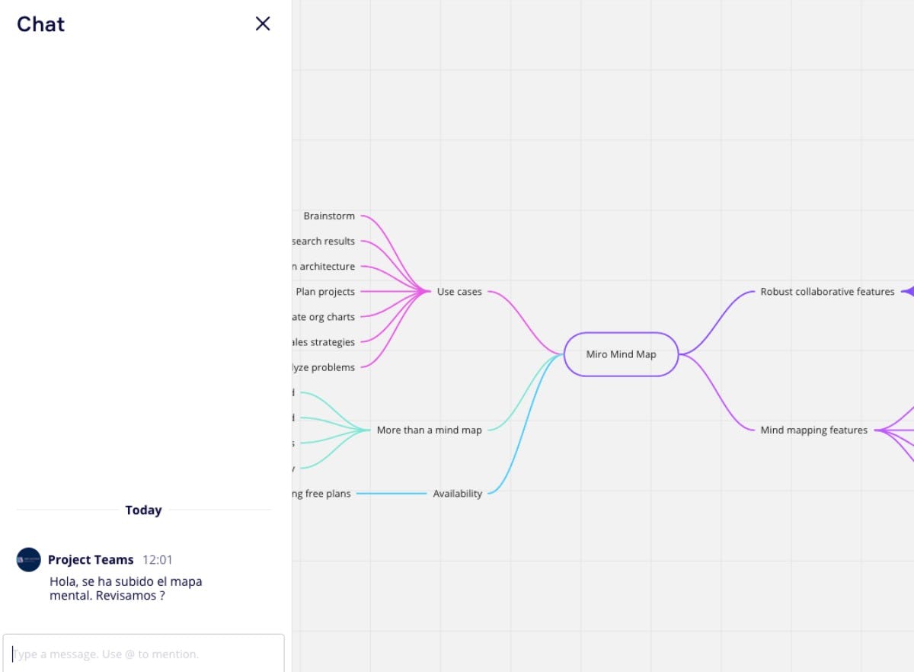The width and height of the screenshot is (914, 672).
Task: Click the Plan projects node
Action: coord(326,291)
